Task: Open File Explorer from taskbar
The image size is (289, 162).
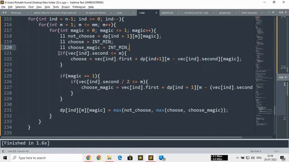Action: click(x=109, y=158)
